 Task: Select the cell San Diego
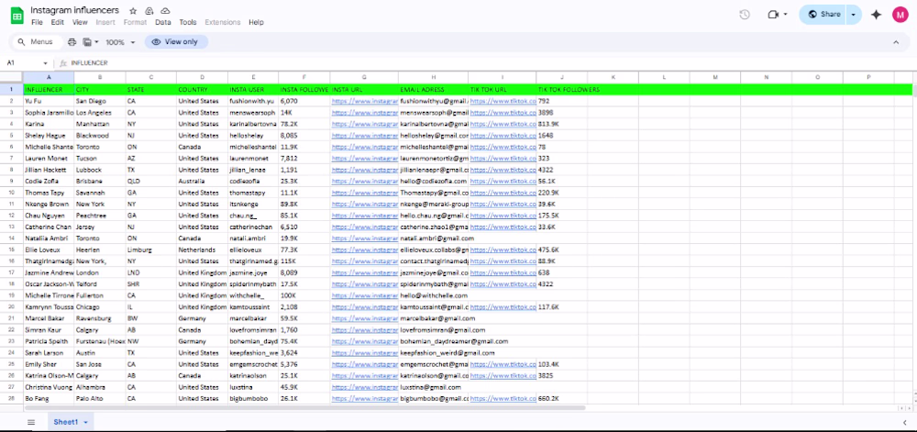99,101
